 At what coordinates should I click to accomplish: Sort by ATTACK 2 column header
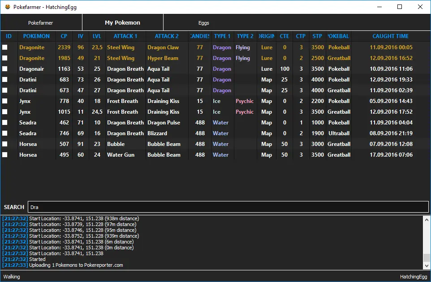coord(167,36)
